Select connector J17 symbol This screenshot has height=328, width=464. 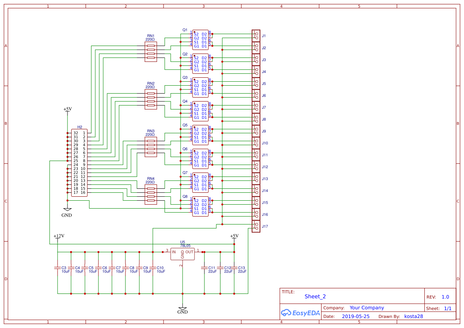point(255,226)
